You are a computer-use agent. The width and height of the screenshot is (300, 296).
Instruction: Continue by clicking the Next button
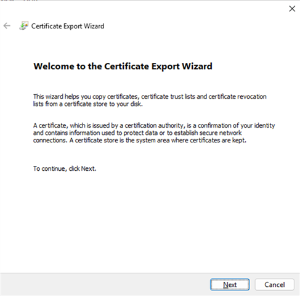click(230, 285)
